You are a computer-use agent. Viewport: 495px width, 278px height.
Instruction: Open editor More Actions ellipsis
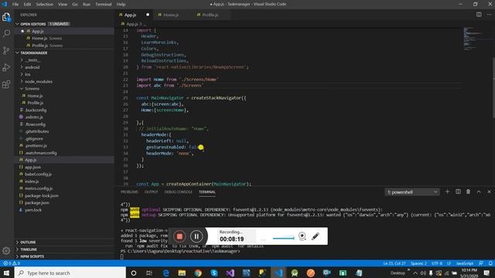489,15
